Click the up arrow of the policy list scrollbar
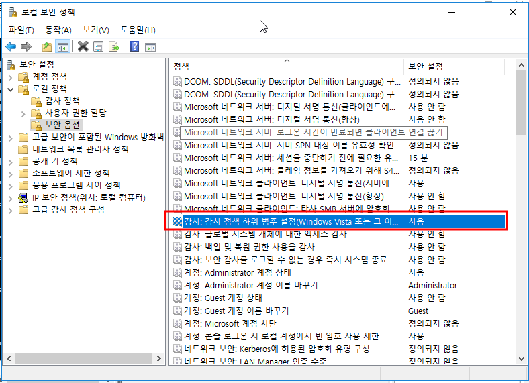529x383 pixels. (x=521, y=65)
